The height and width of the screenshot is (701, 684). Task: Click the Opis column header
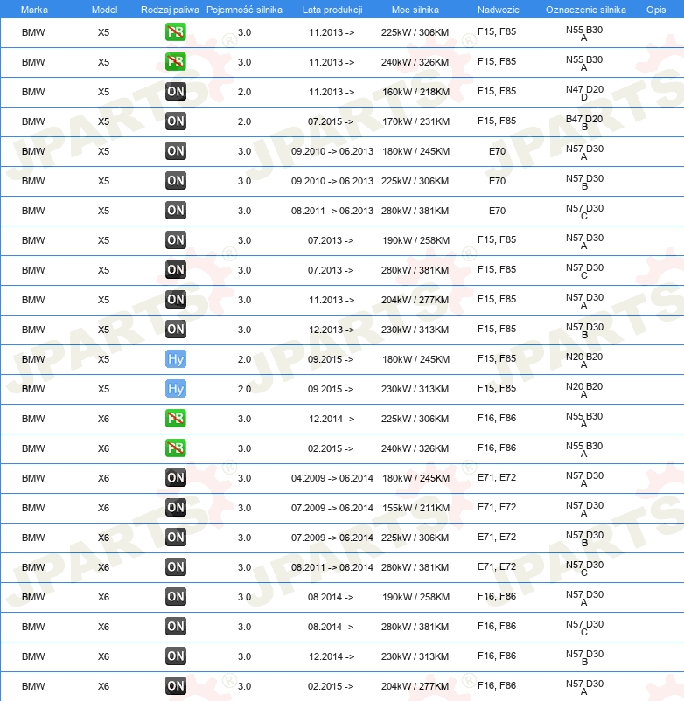pyautogui.click(x=656, y=10)
